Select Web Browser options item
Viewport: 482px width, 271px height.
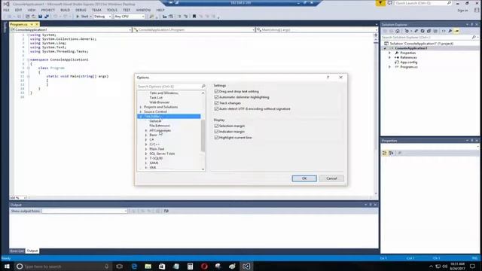click(159, 102)
